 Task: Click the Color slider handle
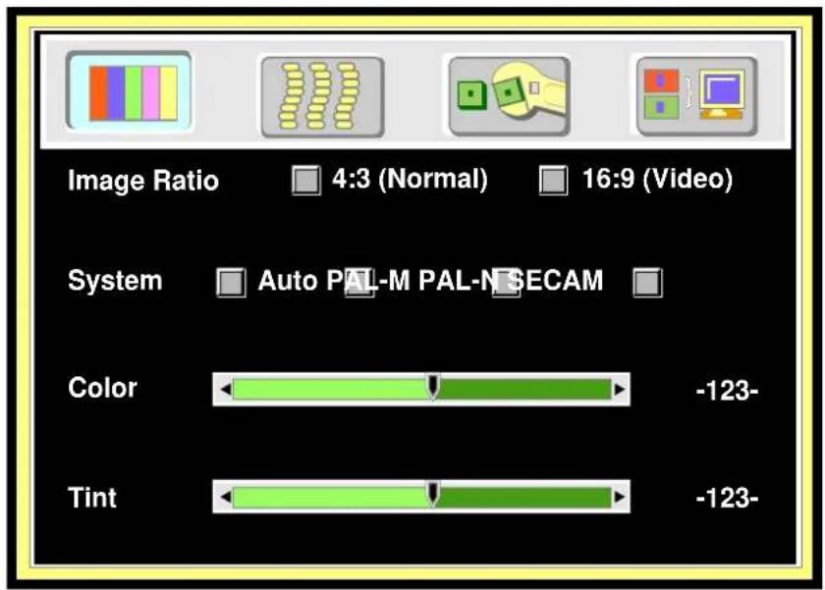pos(432,387)
